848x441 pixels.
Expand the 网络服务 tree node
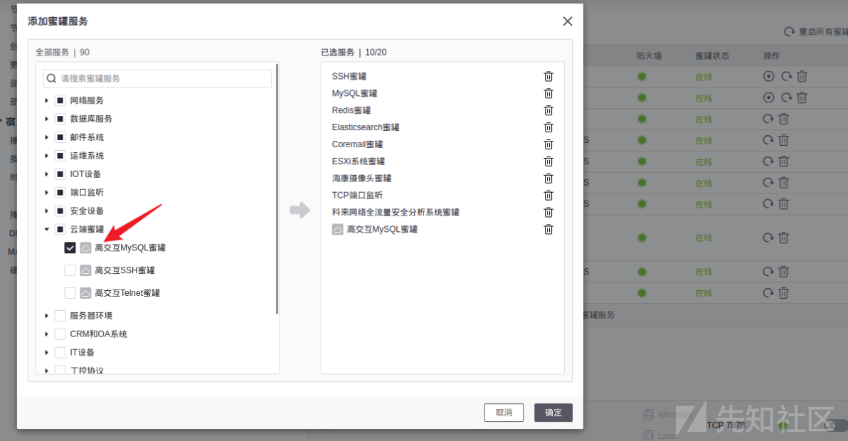[46, 100]
